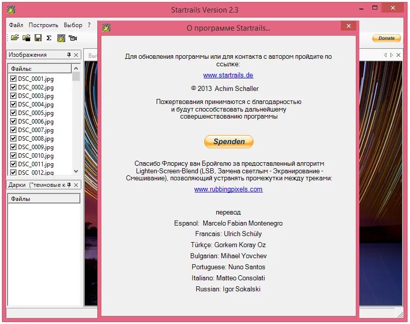
Task: Close the Дарки panel
Action: click(76, 185)
